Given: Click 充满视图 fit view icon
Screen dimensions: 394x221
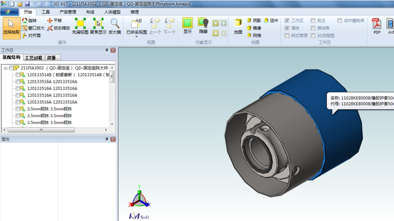Looking at the screenshot, I should pos(80,27).
